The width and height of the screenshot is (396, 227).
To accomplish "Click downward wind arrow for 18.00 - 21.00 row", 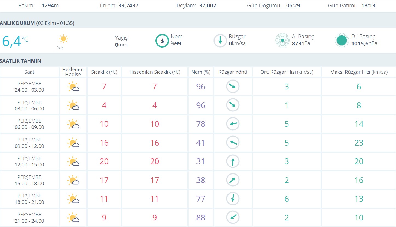I will [233, 199].
